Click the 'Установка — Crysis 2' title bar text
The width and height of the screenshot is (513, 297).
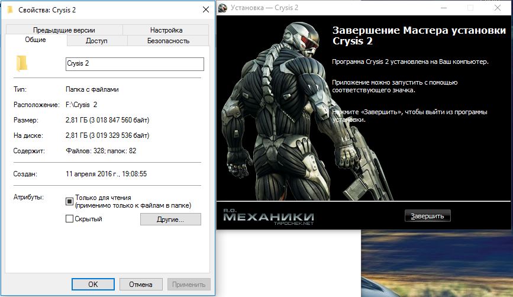[264, 8]
